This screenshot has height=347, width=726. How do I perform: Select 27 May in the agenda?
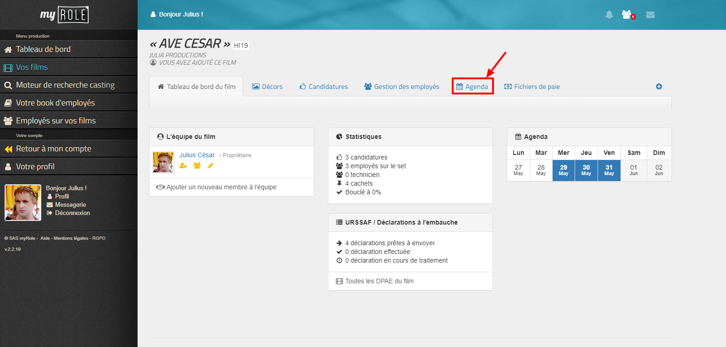pos(518,170)
